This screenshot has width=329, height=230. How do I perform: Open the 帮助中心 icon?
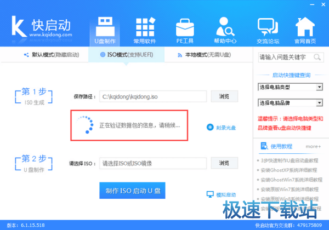[x=225, y=27]
